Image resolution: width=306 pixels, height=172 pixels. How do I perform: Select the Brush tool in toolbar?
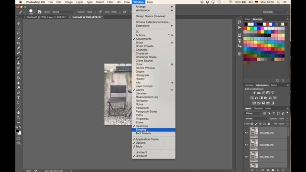[x=18, y=58]
